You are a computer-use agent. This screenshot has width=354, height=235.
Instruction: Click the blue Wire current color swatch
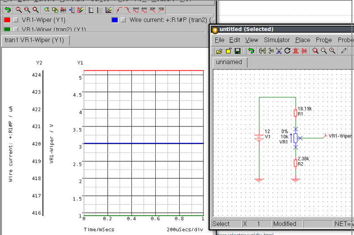click(x=115, y=20)
